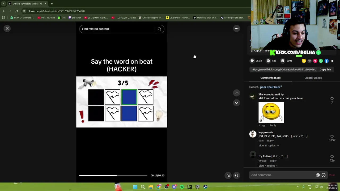This screenshot has width=340, height=191.
Task: Close the TikTok video viewer with X
Action: [x=7, y=28]
